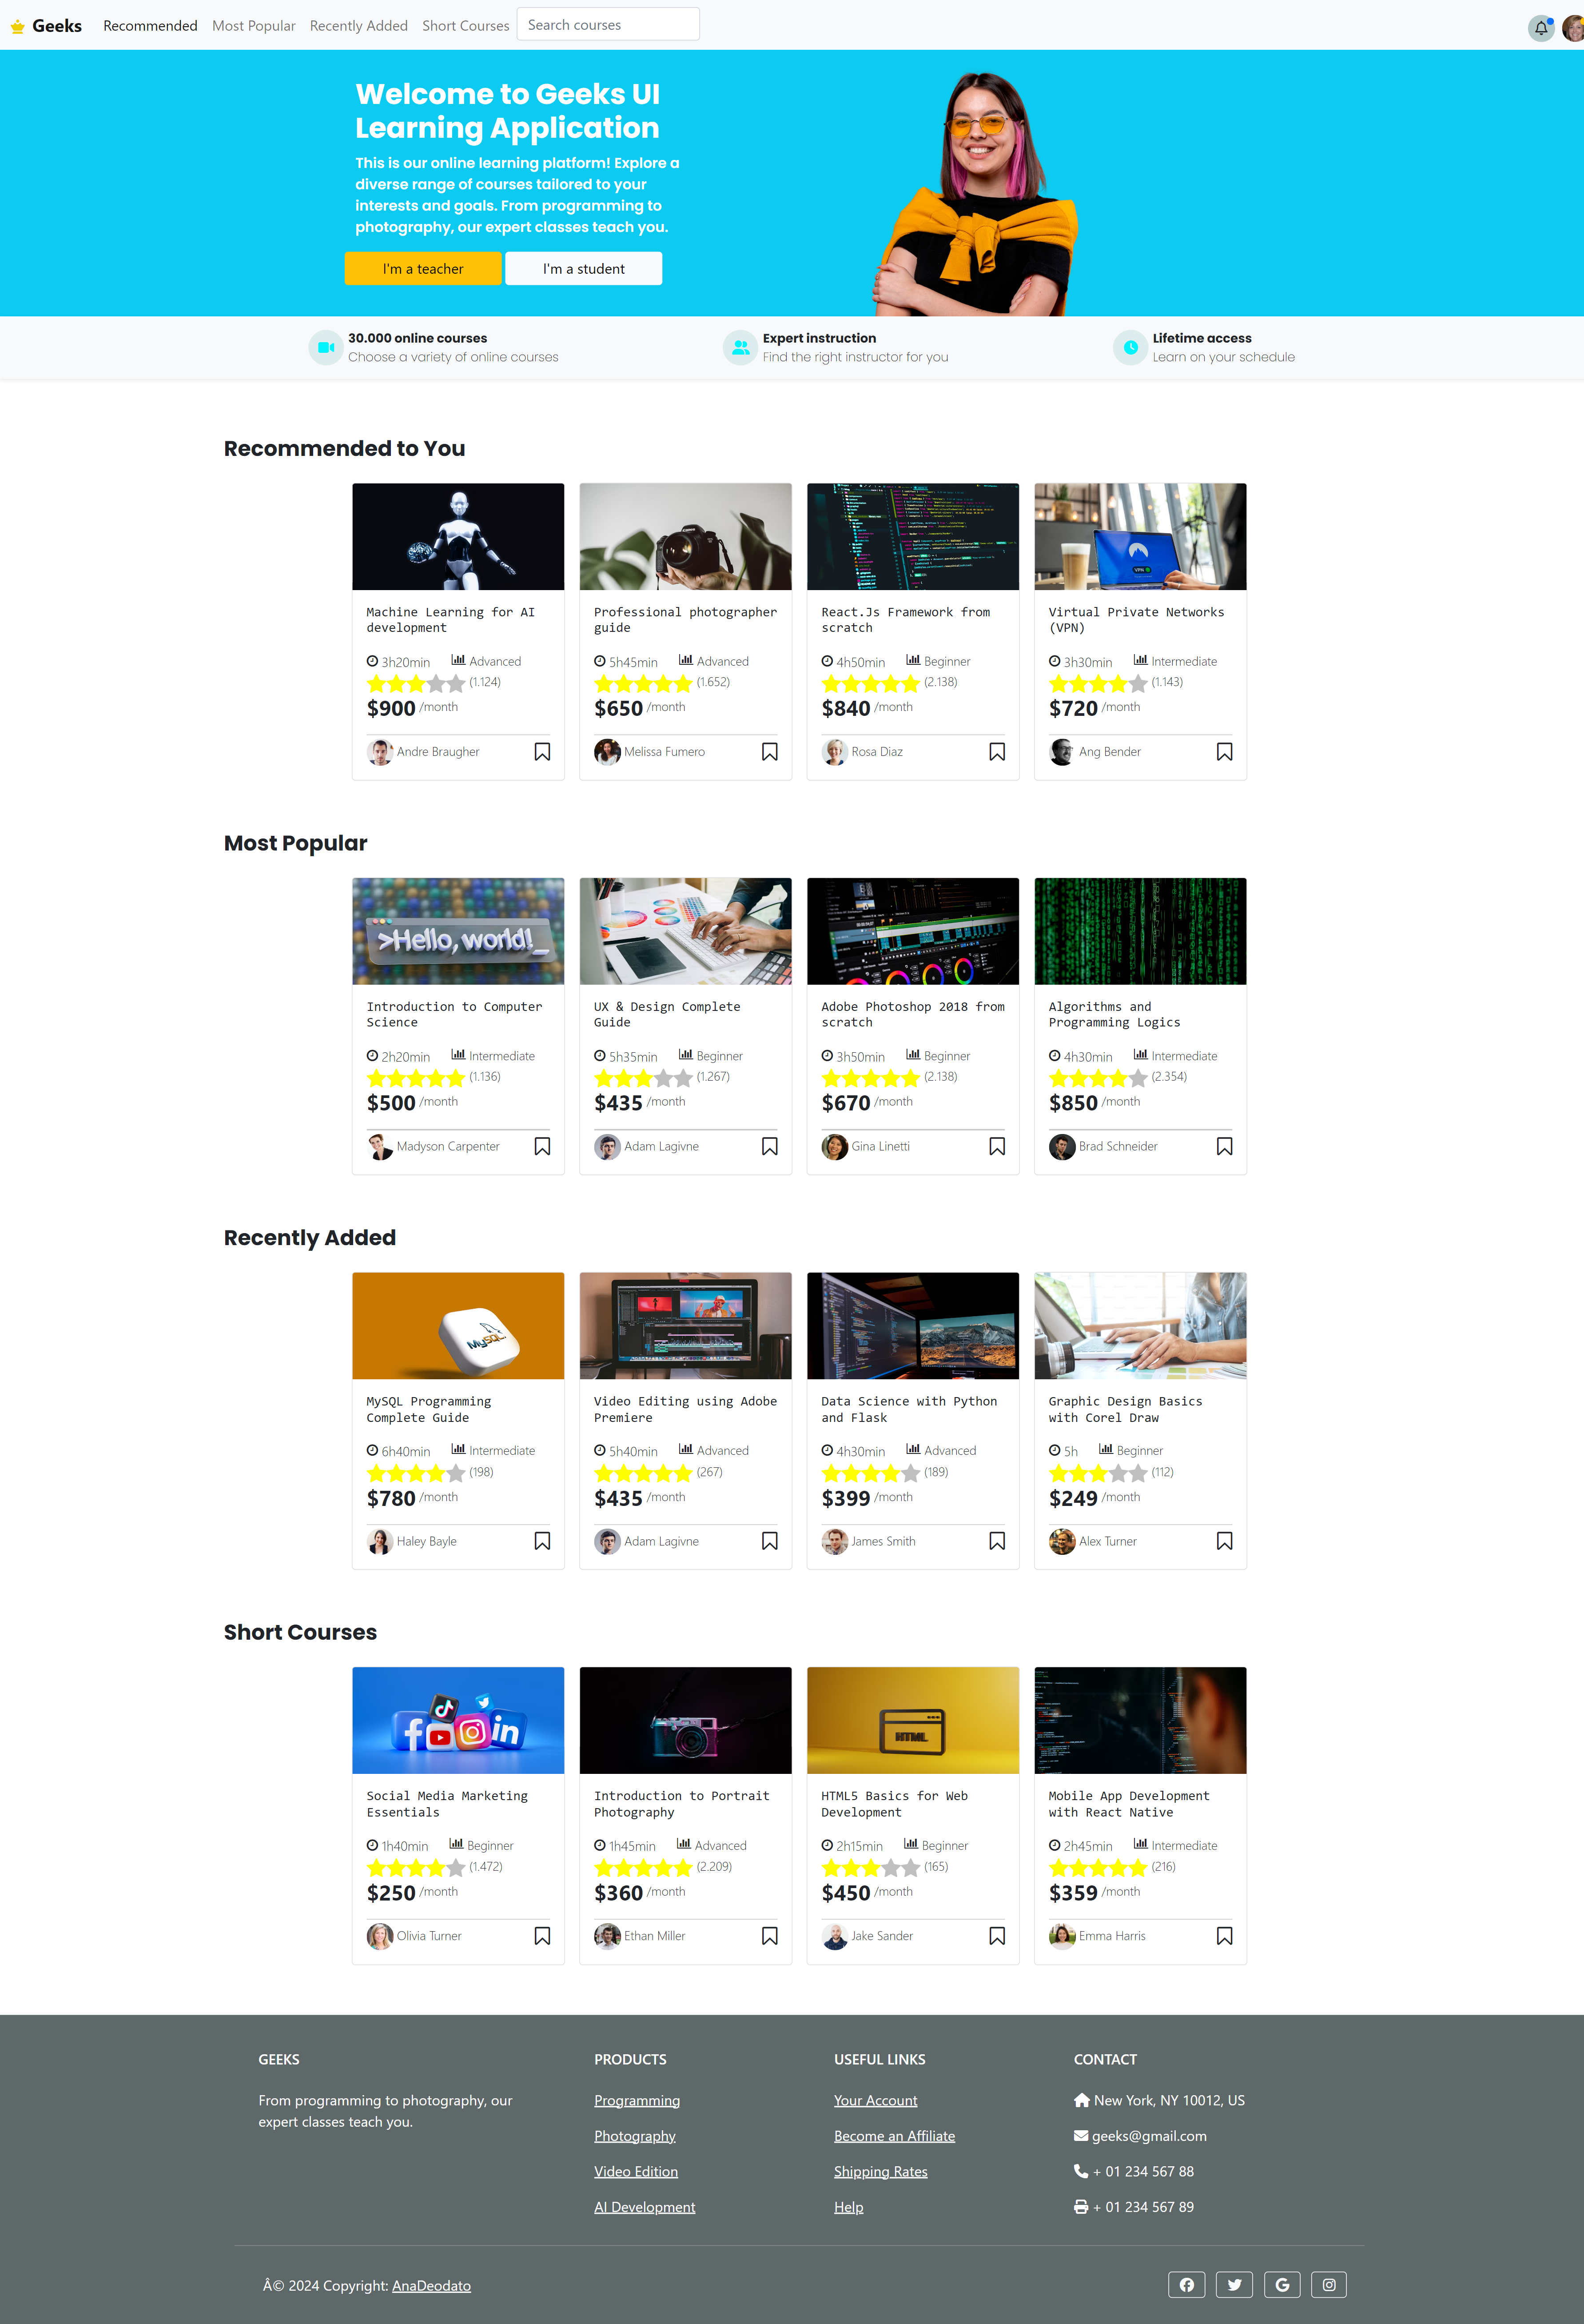Bookmark the Virtual Private Networks course

point(1224,751)
